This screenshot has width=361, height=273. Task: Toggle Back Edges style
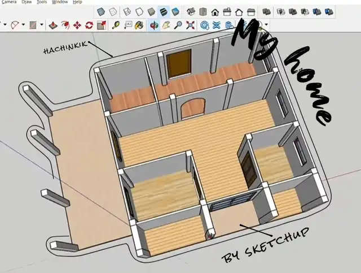[x=113, y=11]
